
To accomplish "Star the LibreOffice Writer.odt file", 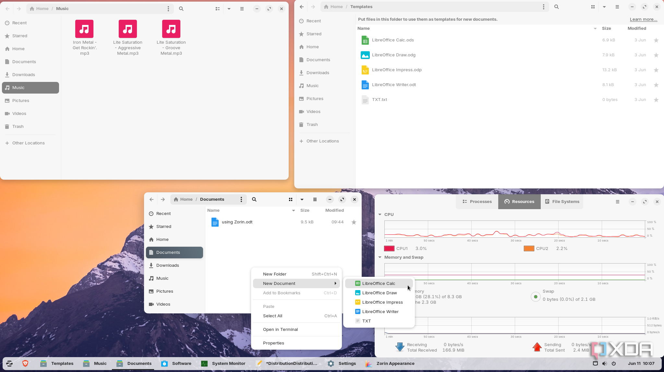I will 656,85.
